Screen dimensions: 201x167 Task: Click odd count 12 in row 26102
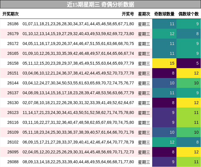(x=164, y=142)
